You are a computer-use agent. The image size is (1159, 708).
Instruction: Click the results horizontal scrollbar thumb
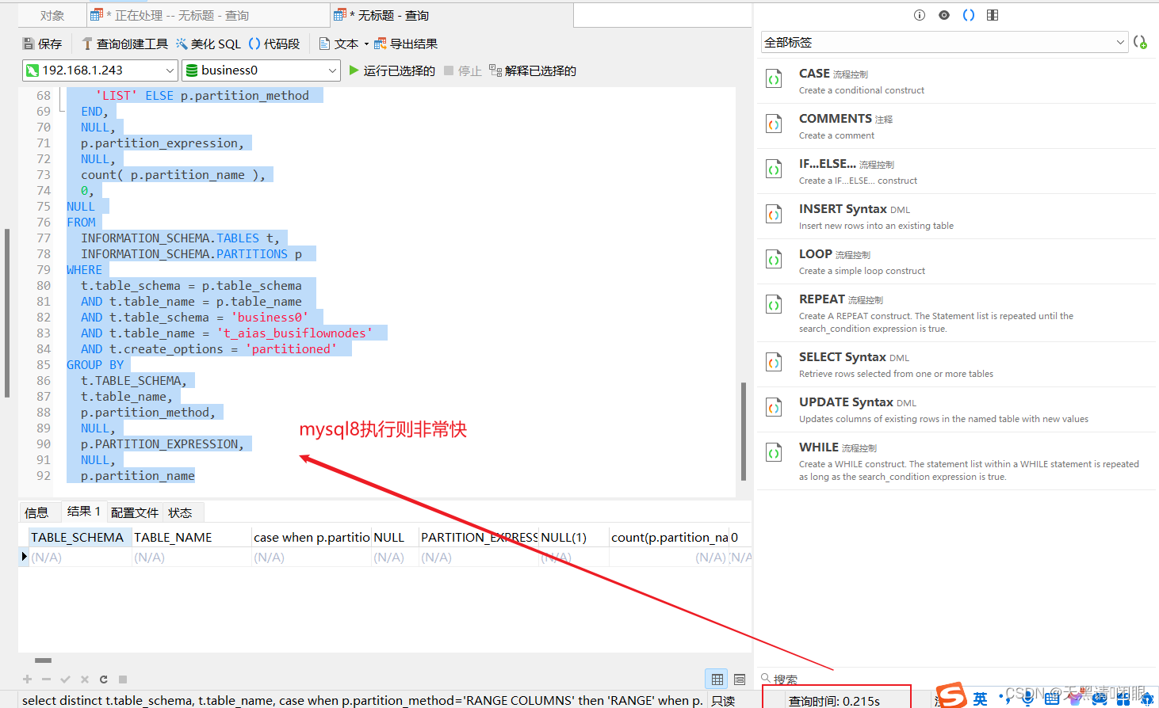44,660
